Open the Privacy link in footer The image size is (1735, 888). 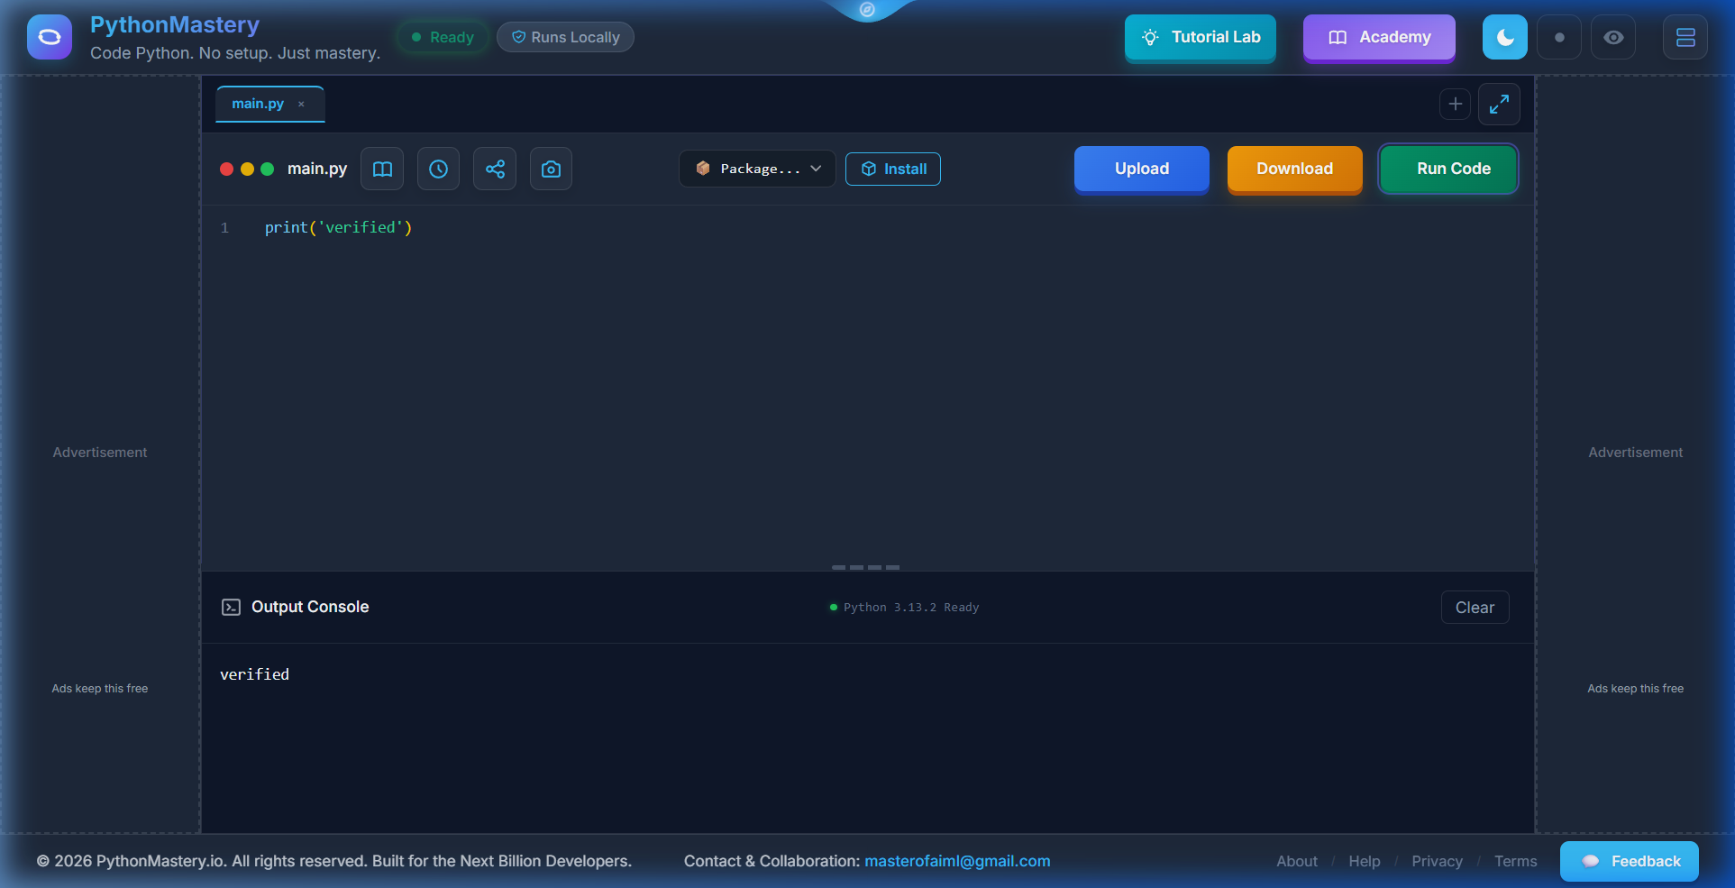click(x=1437, y=861)
